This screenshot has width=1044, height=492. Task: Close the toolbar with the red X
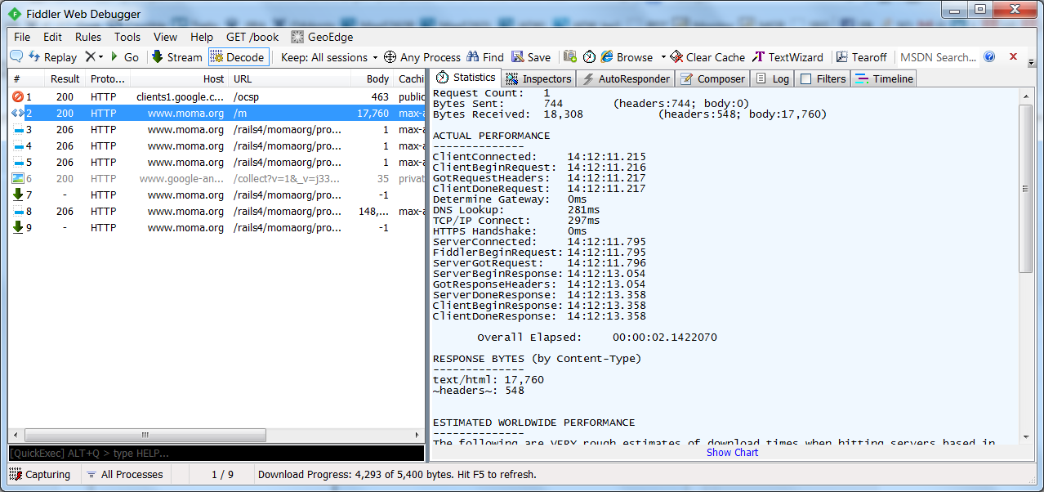1013,57
